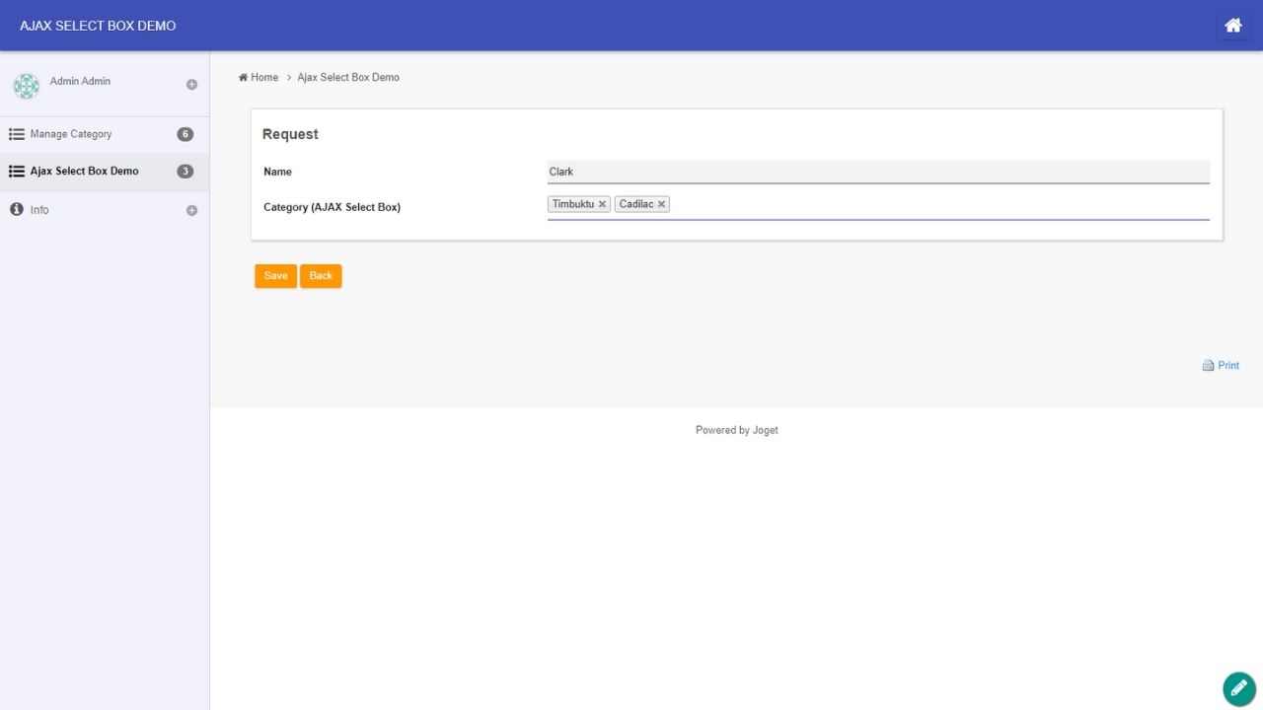1263x710 pixels.
Task: Expand the Info section plus icon
Action: point(191,210)
